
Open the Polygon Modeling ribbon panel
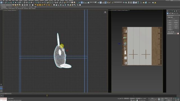4,8
